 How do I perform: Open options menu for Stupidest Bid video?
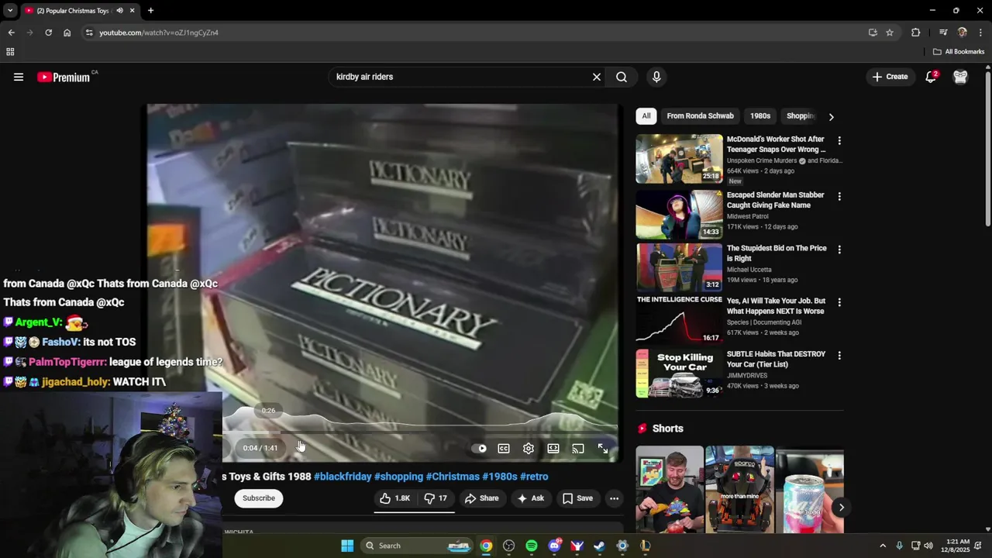[x=839, y=250]
